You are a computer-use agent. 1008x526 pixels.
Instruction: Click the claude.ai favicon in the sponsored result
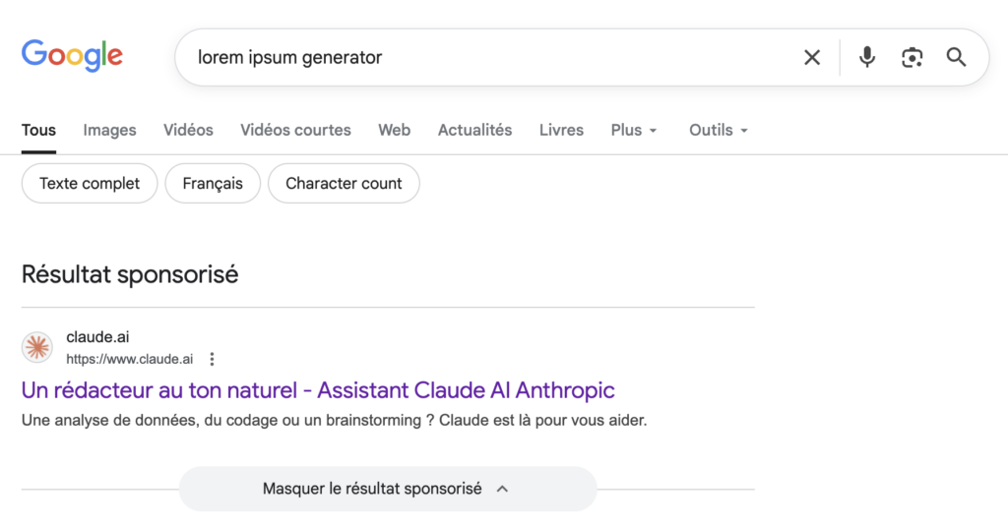[37, 347]
